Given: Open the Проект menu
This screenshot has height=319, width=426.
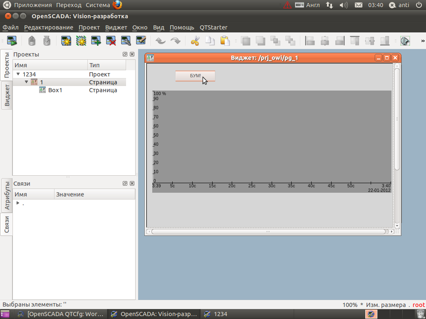Looking at the screenshot, I should [89, 27].
